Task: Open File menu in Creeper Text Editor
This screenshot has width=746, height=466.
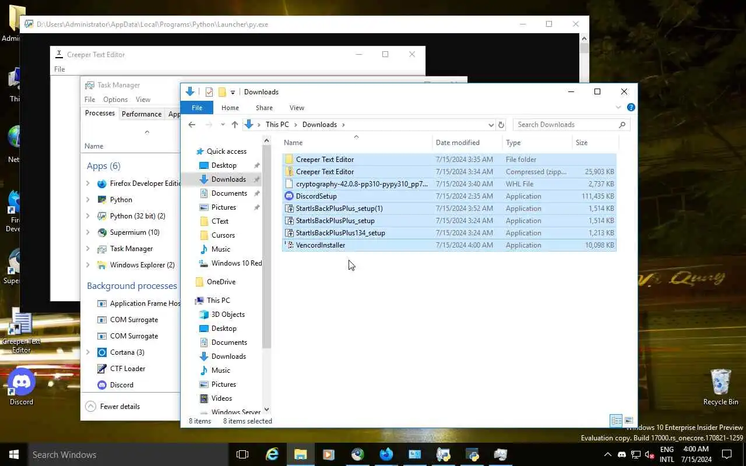Action: [x=59, y=69]
